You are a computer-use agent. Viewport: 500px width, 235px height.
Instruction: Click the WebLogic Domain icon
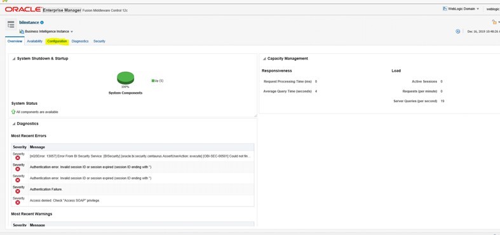click(x=445, y=9)
